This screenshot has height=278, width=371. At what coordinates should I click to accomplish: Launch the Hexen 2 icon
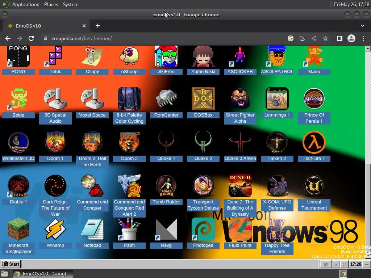tap(277, 142)
